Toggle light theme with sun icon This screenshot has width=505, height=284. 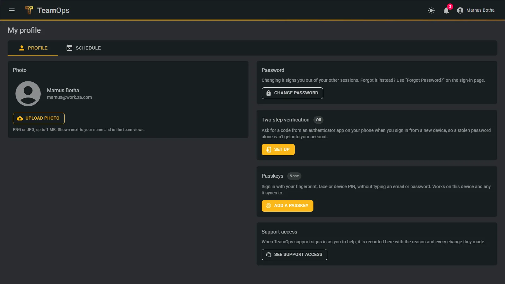(431, 10)
